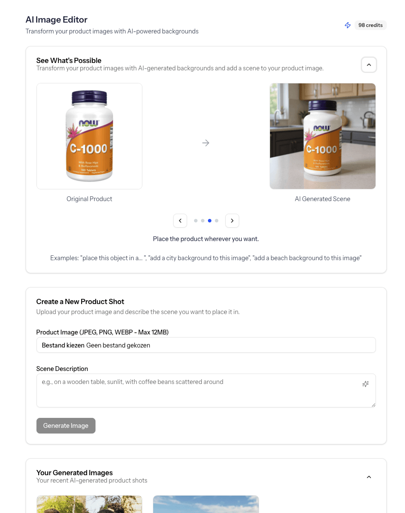Click the right arrow between example images
Image resolution: width=405 pixels, height=513 pixels.
206,143
